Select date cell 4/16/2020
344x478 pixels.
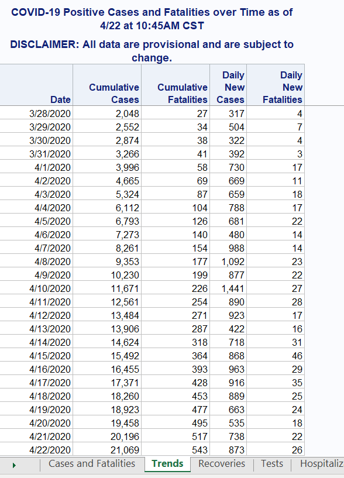coord(36,369)
